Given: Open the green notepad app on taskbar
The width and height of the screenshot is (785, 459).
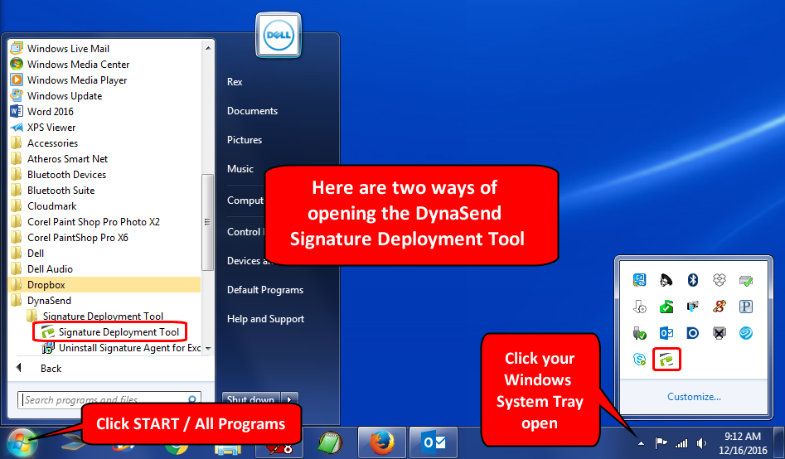Looking at the screenshot, I should coord(331,442).
